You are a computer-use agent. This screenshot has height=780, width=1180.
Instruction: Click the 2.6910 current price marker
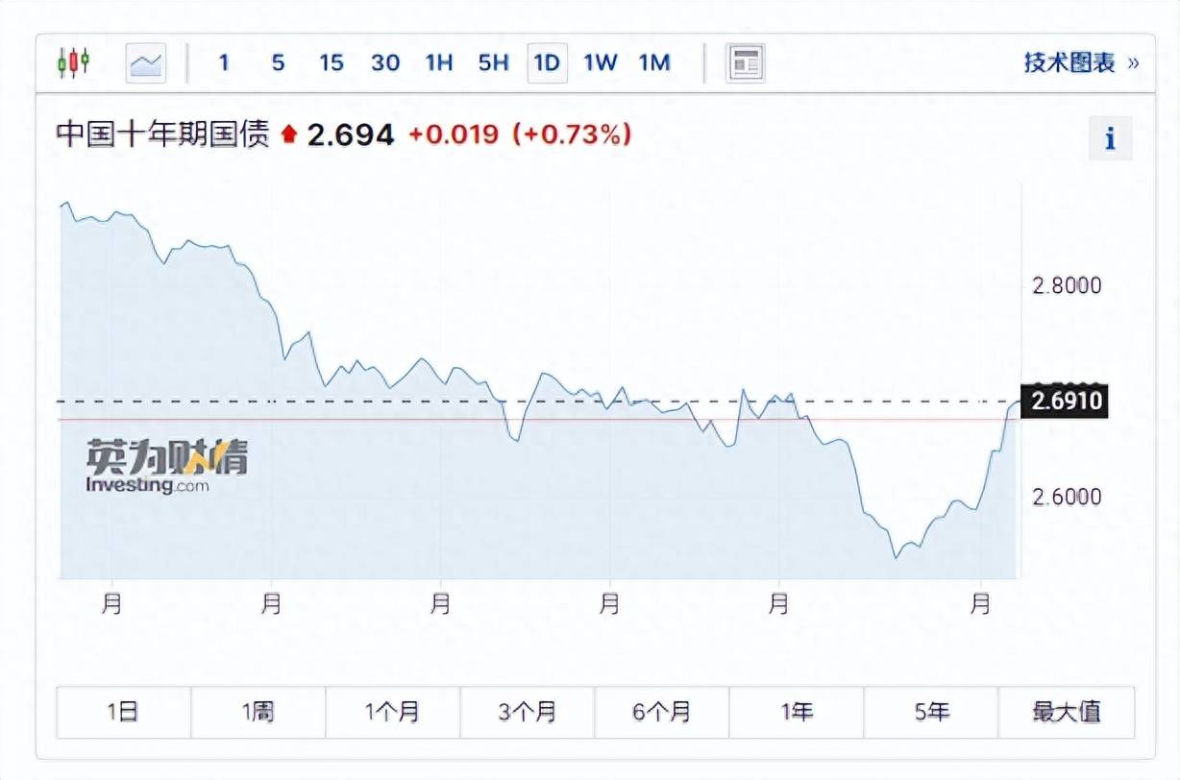(x=1065, y=401)
